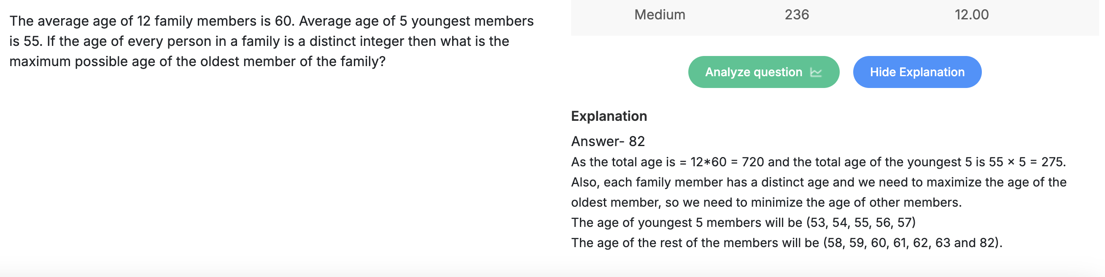Click the number 82 in the final list

click(x=987, y=243)
